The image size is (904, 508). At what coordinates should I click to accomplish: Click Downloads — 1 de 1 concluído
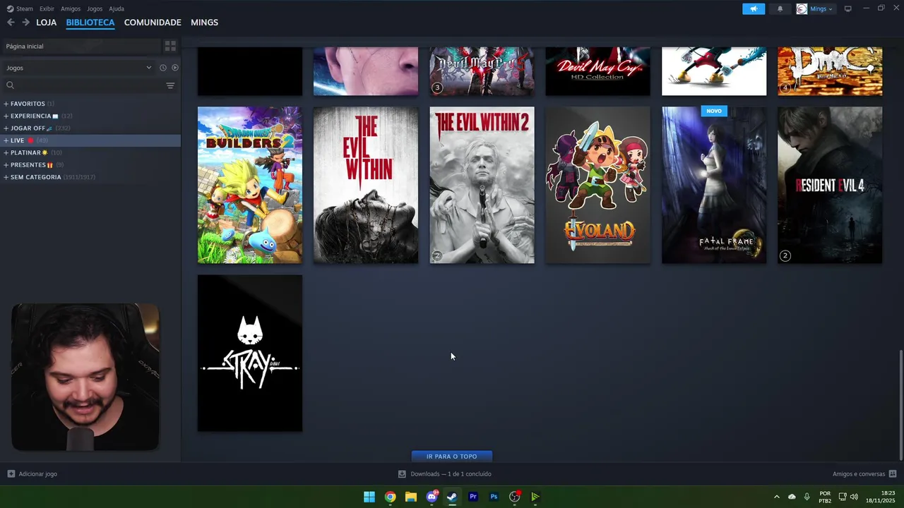pos(451,474)
